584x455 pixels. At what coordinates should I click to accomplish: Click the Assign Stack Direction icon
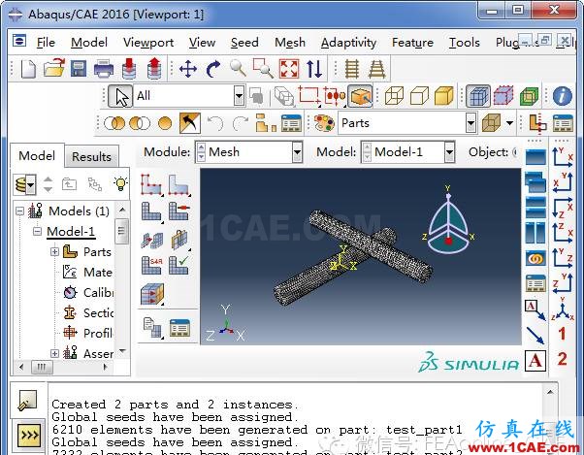(152, 294)
